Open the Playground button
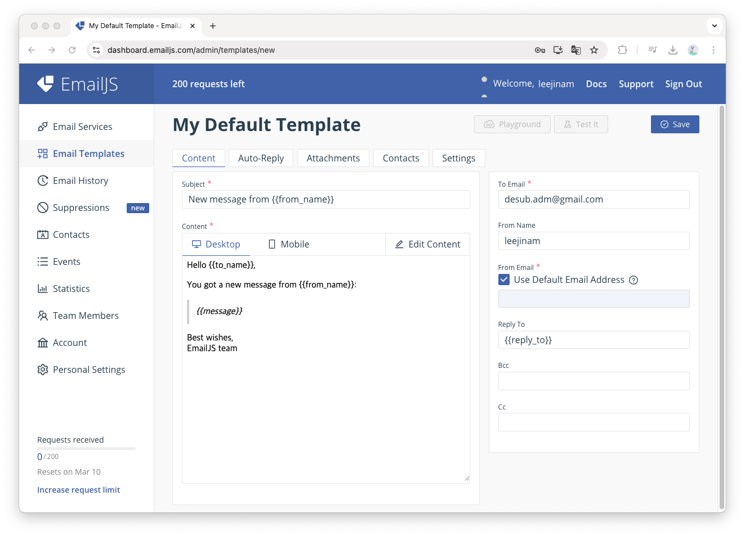745x536 pixels. tap(512, 124)
